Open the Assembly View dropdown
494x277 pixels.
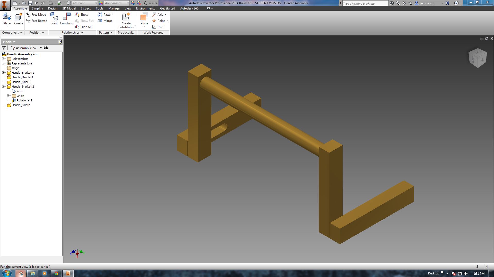(x=41, y=48)
